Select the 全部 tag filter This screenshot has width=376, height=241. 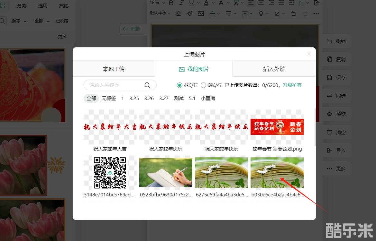91,99
